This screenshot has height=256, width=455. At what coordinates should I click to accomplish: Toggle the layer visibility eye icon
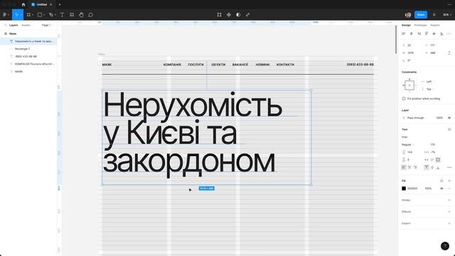coord(449,118)
